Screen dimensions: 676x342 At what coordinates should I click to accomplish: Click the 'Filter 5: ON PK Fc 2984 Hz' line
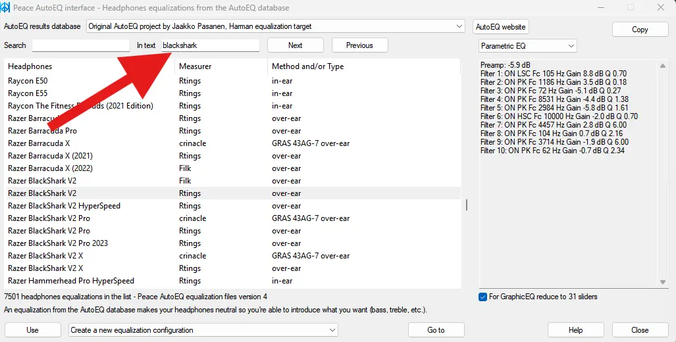(554, 108)
